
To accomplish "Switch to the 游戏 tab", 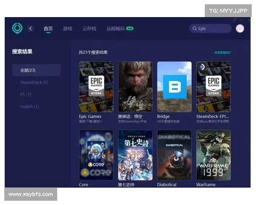I will pos(67,29).
